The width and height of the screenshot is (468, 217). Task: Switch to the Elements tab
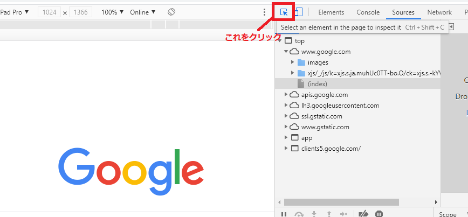[331, 12]
